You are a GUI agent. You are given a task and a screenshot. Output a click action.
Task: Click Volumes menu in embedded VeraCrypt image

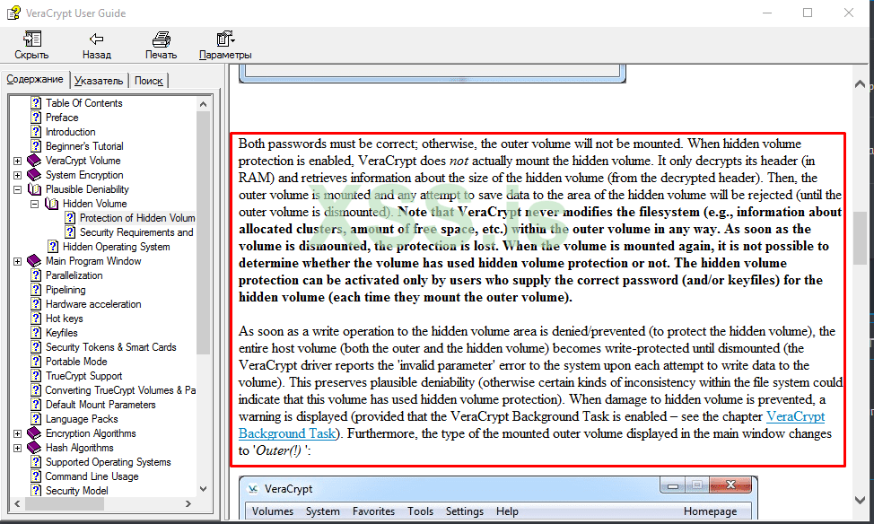(273, 511)
